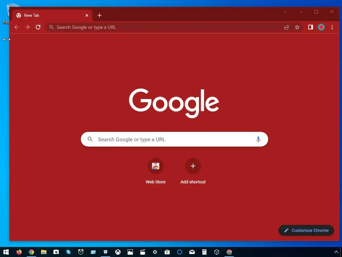Image resolution: width=342 pixels, height=257 pixels.
Task: Open the Camera app in taskbar
Action: (56, 252)
